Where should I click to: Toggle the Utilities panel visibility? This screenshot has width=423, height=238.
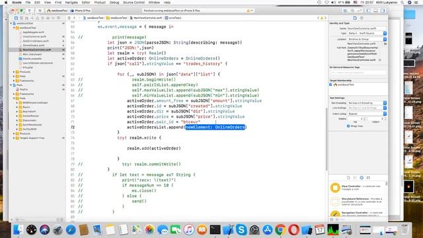pos(383,11)
